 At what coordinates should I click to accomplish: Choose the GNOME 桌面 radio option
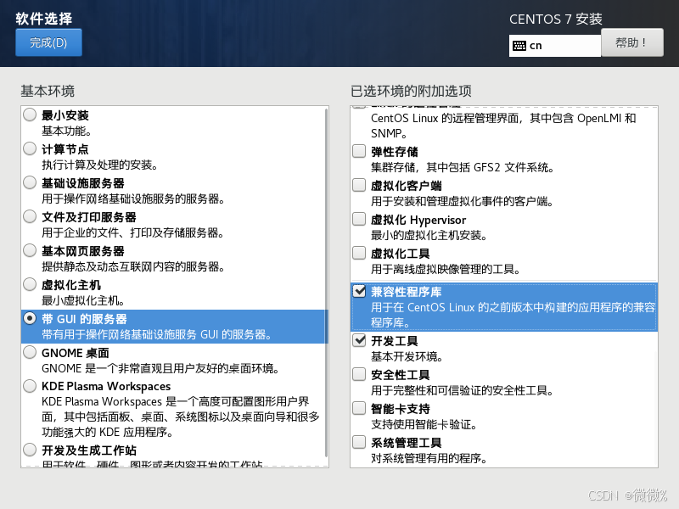pos(30,352)
